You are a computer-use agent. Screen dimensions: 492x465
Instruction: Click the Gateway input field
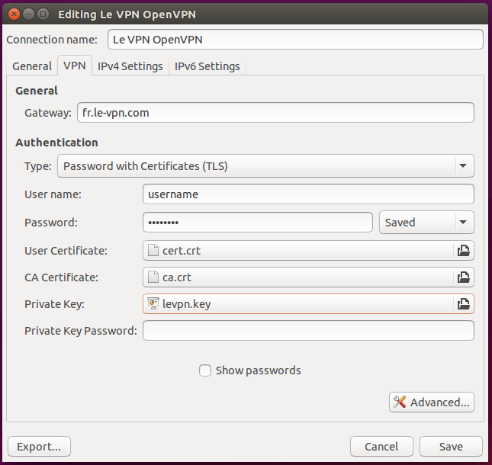click(275, 113)
